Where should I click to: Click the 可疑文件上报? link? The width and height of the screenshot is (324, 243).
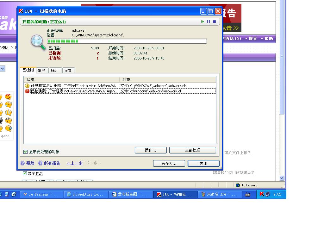click(237, 153)
